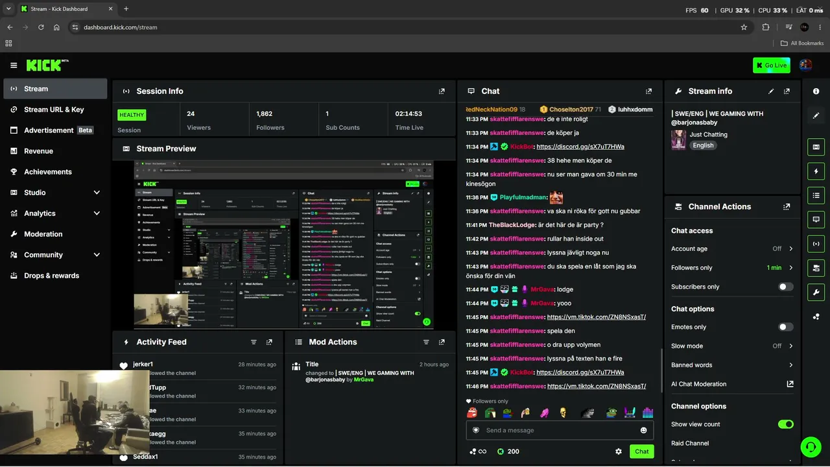The image size is (830, 467).
Task: Pop out the Chat panel
Action: [648, 91]
